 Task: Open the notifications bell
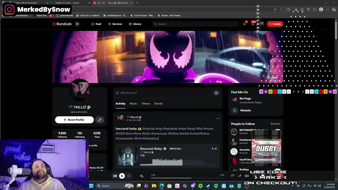[x=244, y=24]
